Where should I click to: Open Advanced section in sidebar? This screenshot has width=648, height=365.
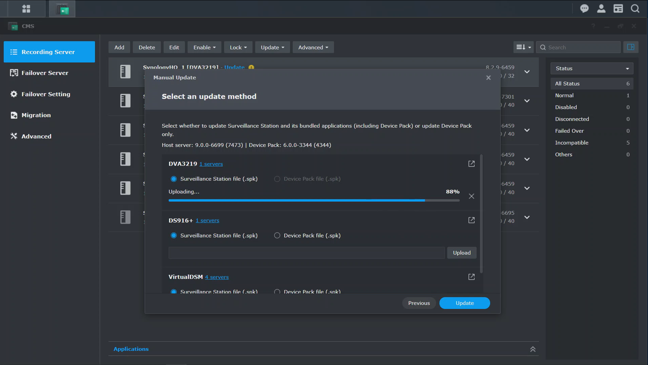pyautogui.click(x=49, y=136)
